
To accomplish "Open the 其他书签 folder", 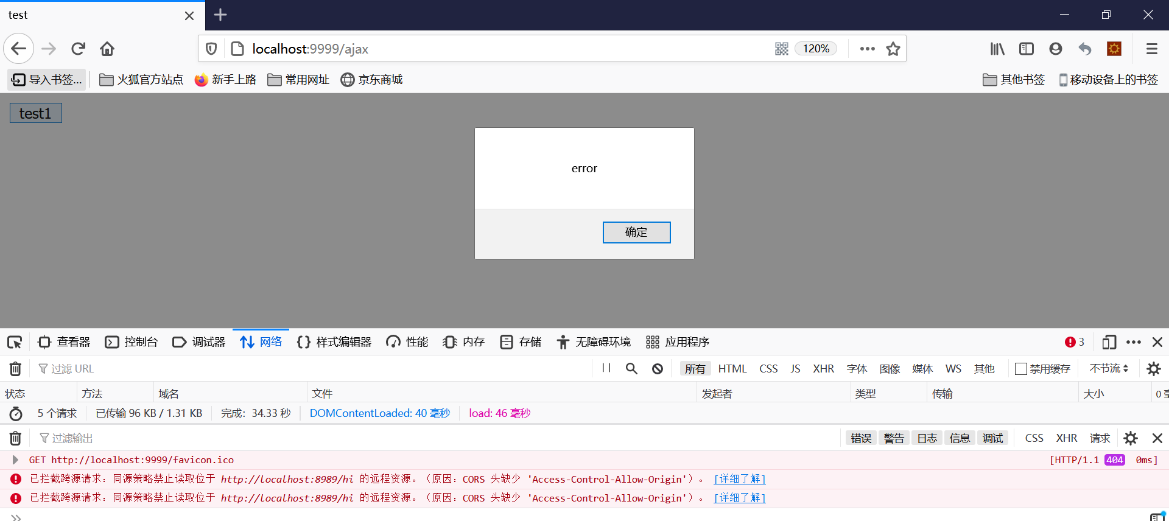I will [x=1014, y=80].
